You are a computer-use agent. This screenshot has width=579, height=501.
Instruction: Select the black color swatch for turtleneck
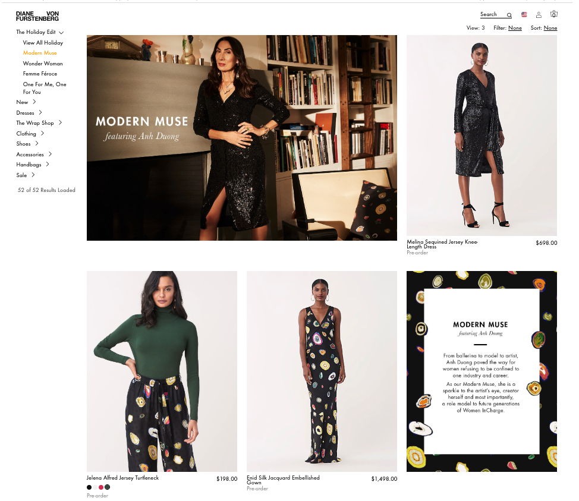point(89,487)
